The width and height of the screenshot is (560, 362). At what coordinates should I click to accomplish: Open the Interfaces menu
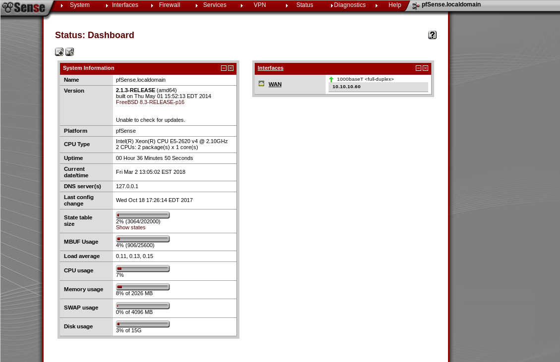coord(125,5)
